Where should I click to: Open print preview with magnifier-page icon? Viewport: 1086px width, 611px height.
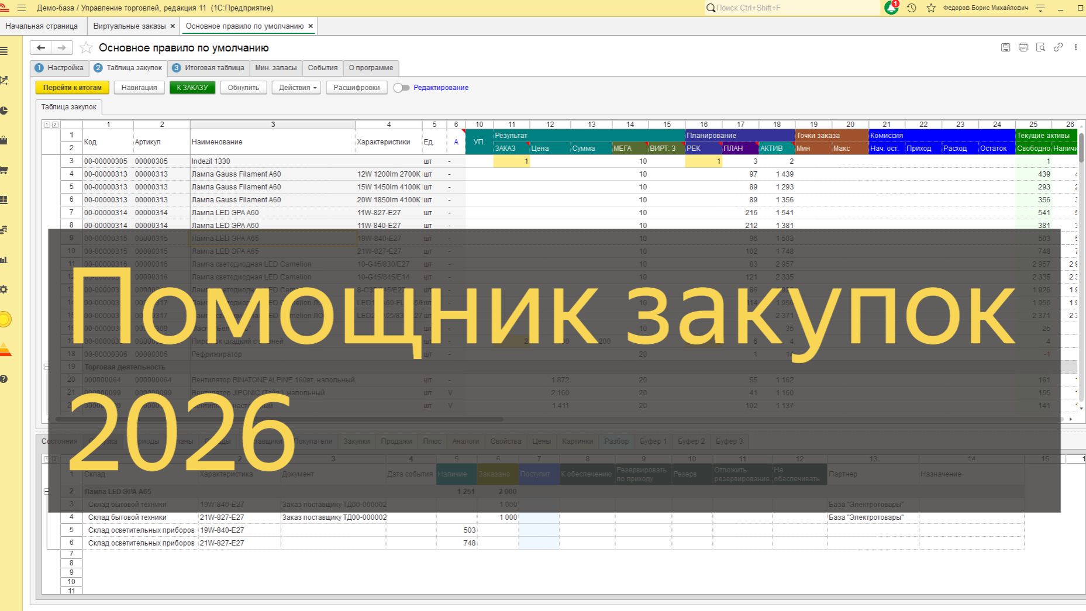click(1040, 47)
